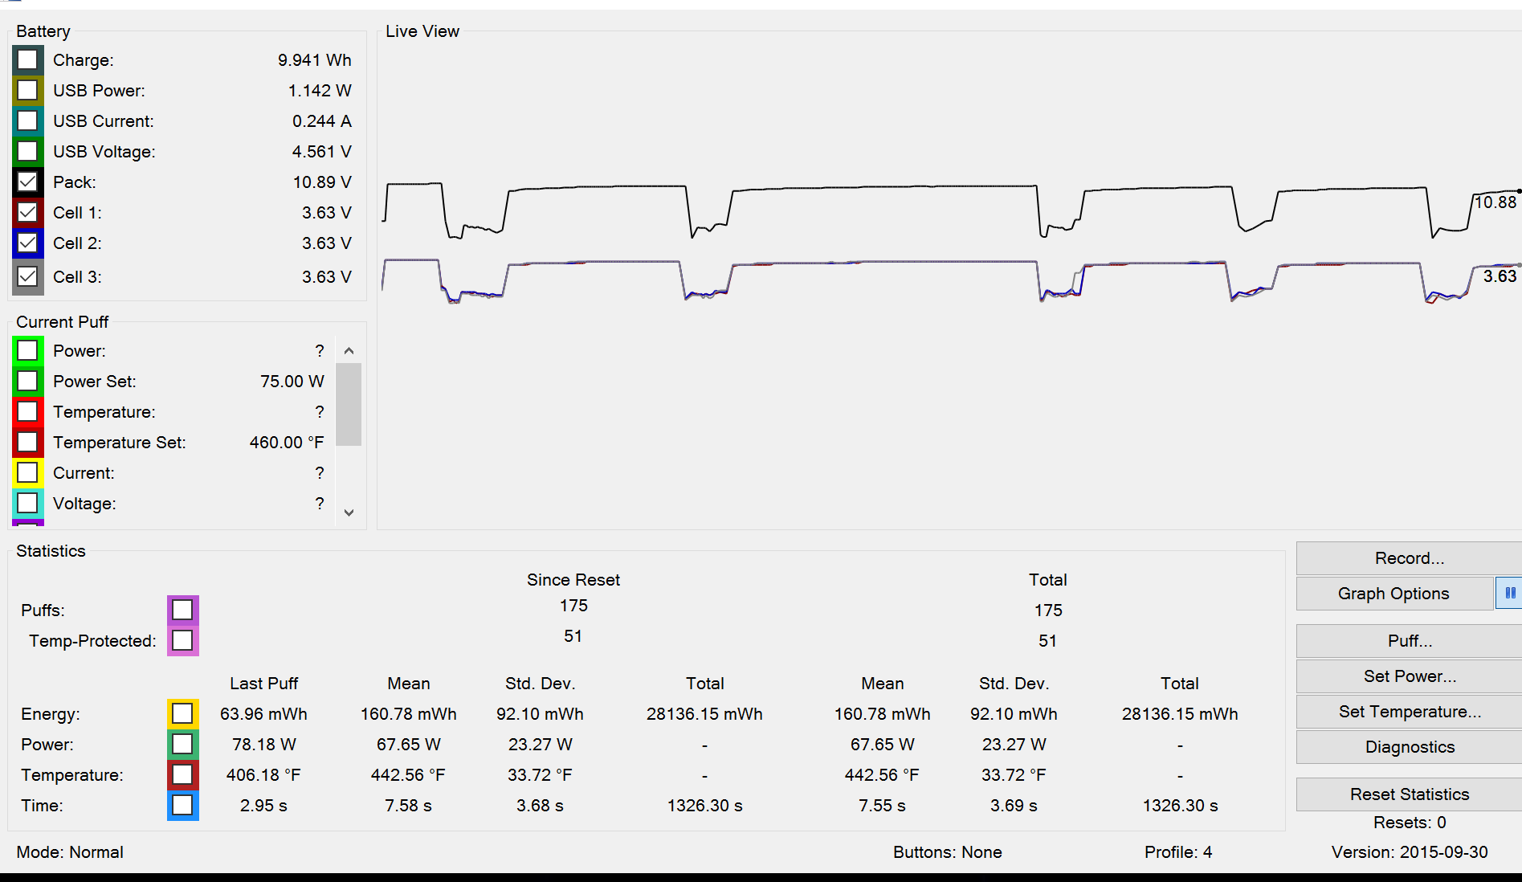1522x882 pixels.
Task: Enable Temperature checkbox under Current Puff
Action: pos(27,412)
